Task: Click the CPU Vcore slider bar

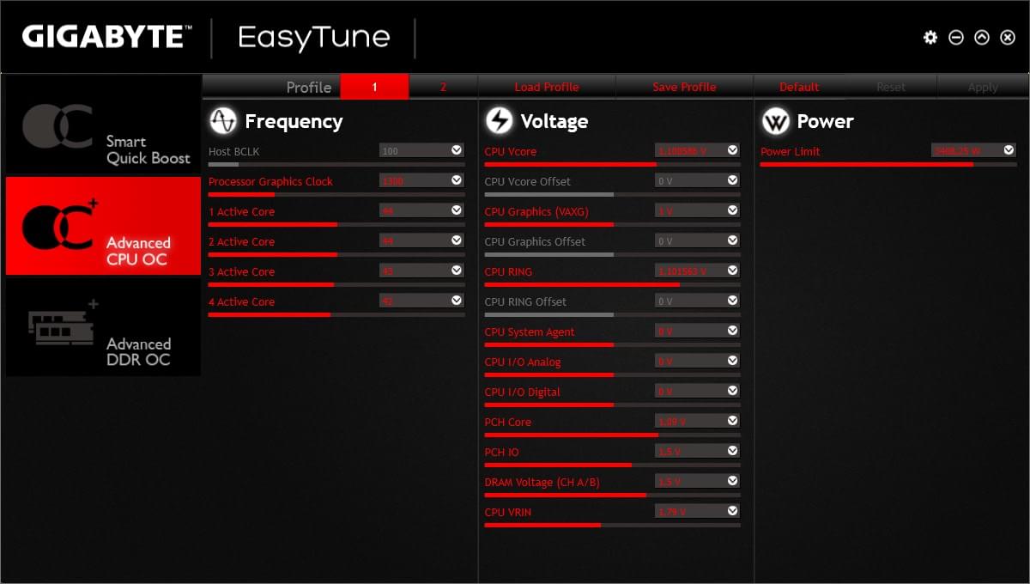Action: [x=612, y=164]
